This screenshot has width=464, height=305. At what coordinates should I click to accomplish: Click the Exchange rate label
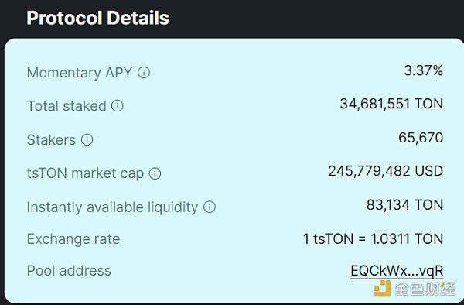tap(73, 239)
